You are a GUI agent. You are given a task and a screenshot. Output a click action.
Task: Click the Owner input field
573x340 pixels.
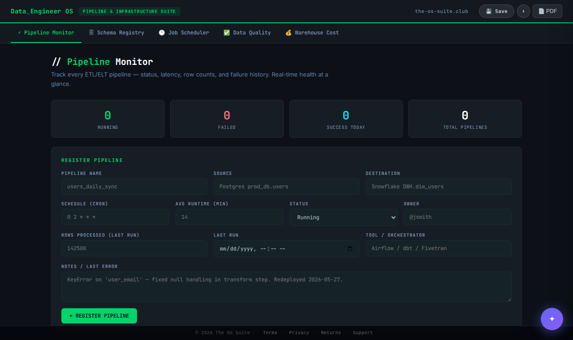coord(458,217)
